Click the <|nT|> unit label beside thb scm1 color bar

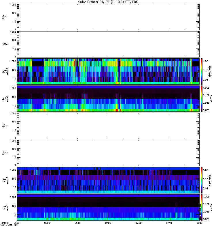pos(211,98)
